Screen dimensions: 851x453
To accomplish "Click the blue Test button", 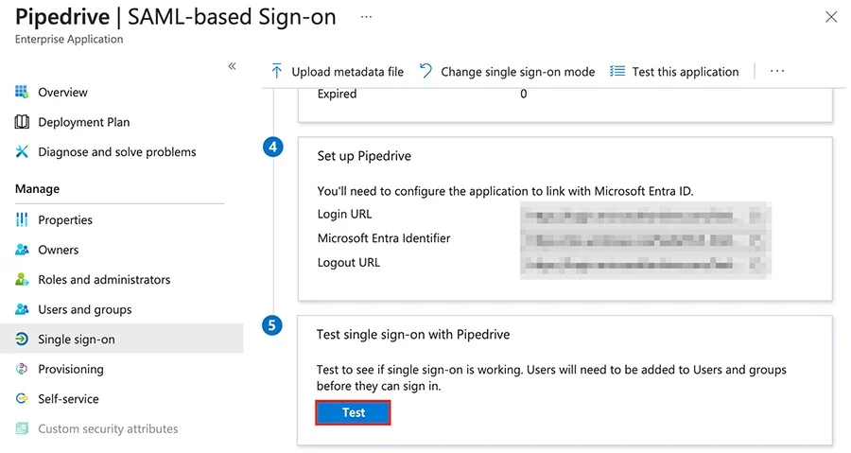I will [353, 413].
